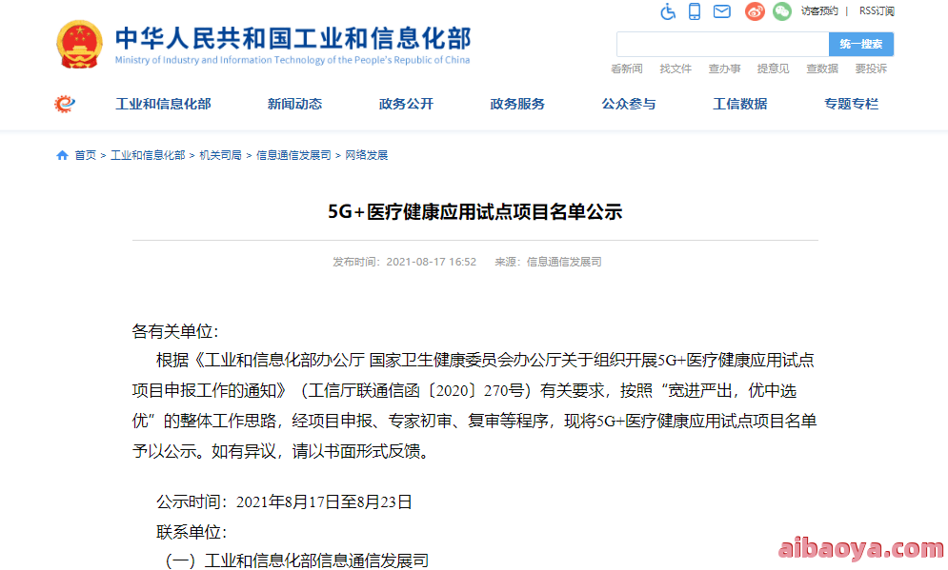Open the 工业和信息化部 nav menu
Screen dimensions: 948x570
click(x=163, y=104)
